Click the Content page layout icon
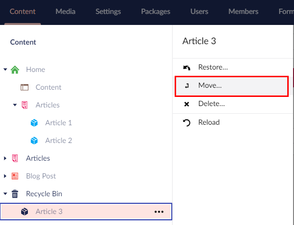 coord(25,87)
